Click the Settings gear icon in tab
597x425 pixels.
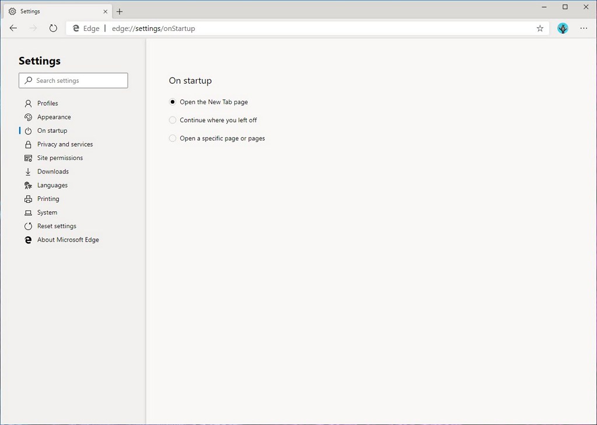click(13, 12)
